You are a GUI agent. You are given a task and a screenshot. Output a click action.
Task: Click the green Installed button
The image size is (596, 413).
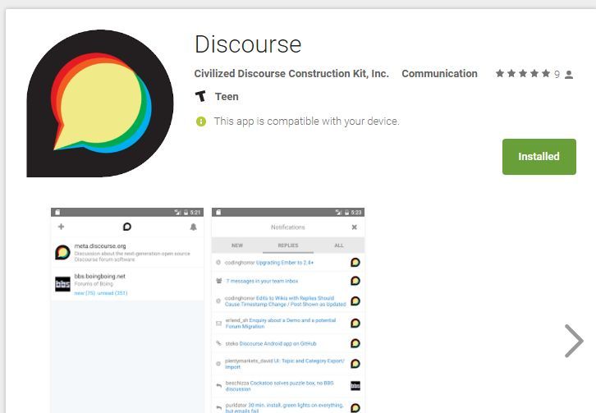tap(539, 157)
